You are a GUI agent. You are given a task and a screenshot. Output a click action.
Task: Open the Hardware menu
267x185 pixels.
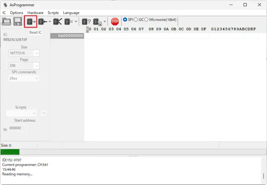(35, 13)
